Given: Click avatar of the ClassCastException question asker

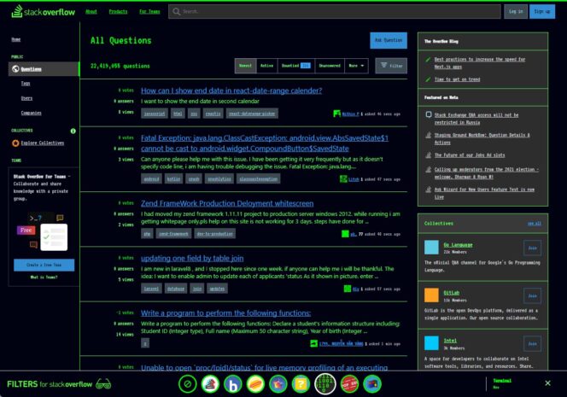Looking at the screenshot, I should tap(343, 179).
